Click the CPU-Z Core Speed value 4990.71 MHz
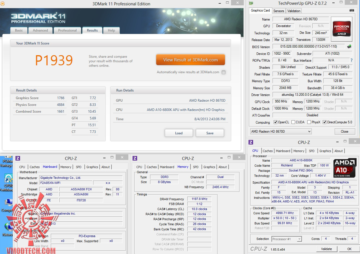This screenshot has height=254, width=360. tap(285, 213)
